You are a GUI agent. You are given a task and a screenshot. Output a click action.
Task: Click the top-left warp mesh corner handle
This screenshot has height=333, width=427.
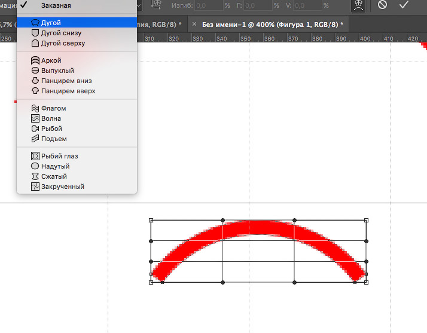coord(151,220)
